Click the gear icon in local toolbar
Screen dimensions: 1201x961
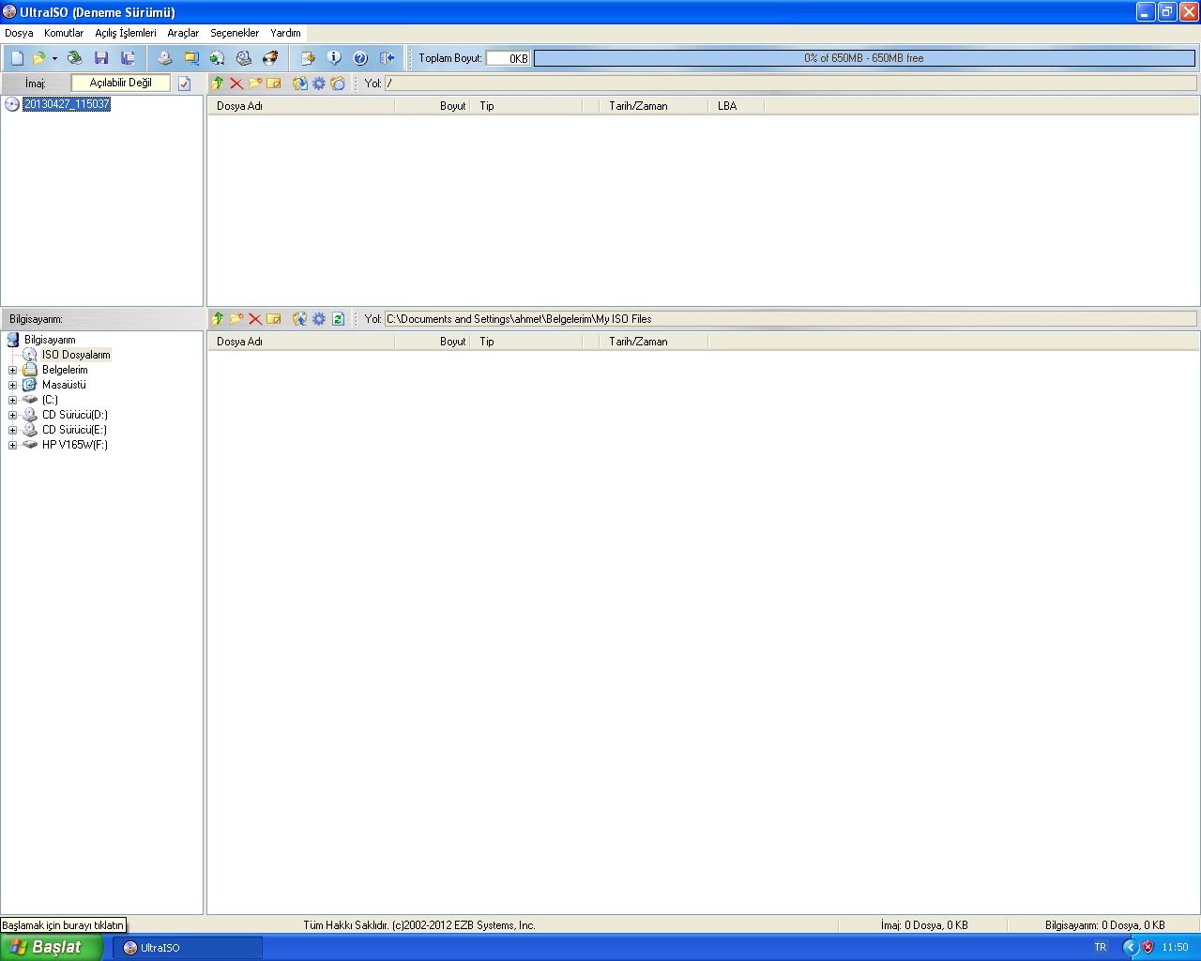click(319, 319)
